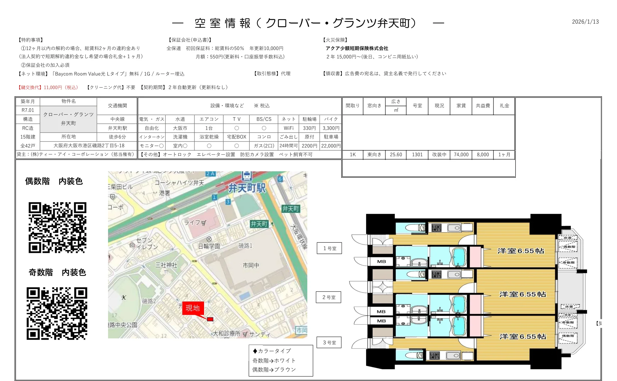The image size is (617, 381).
Task: Click the 磯路中央公園 tree icon on the map
Action: (x=124, y=297)
